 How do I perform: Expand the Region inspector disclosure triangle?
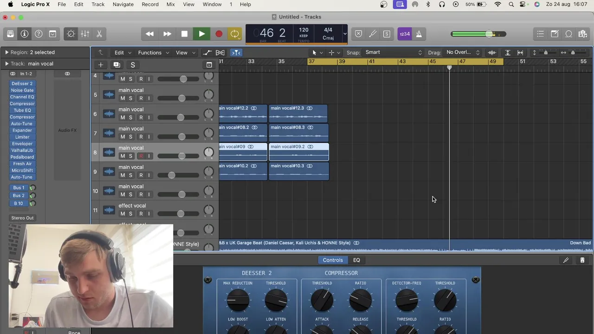[6, 52]
